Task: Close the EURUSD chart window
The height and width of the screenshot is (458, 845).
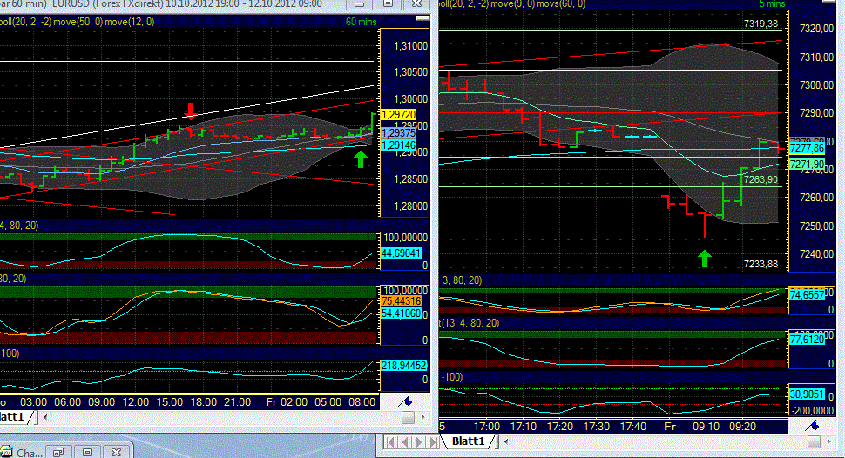Action: [x=416, y=4]
